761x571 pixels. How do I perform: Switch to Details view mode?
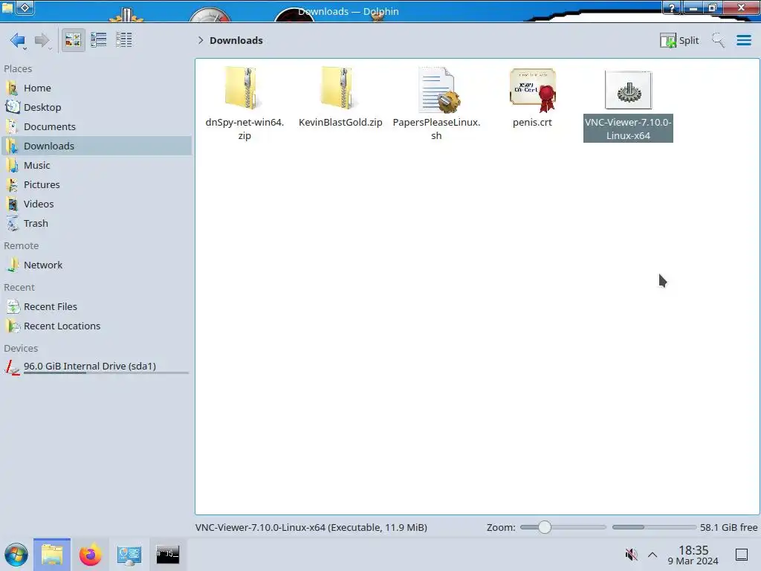tap(124, 40)
